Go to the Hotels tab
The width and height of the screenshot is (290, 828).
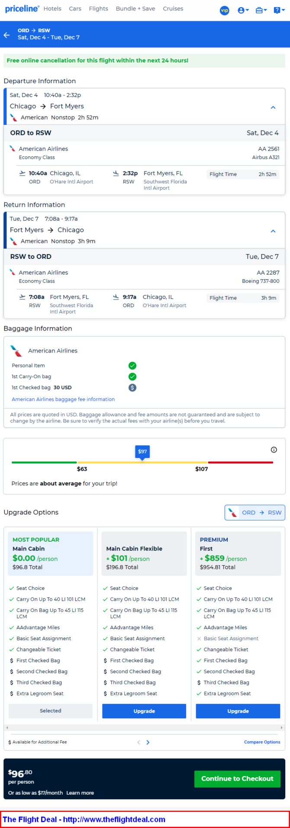pos(52,9)
